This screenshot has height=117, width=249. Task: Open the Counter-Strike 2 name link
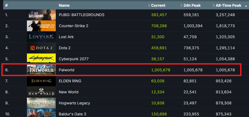coord(73,26)
